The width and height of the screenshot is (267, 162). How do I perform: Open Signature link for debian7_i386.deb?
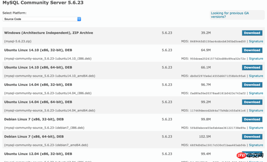(256, 128)
